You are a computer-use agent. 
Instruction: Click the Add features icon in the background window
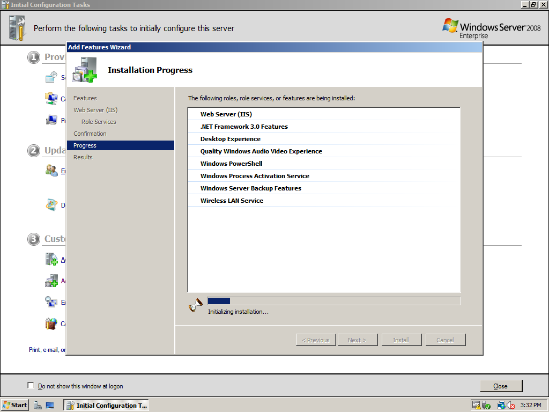tap(51, 281)
